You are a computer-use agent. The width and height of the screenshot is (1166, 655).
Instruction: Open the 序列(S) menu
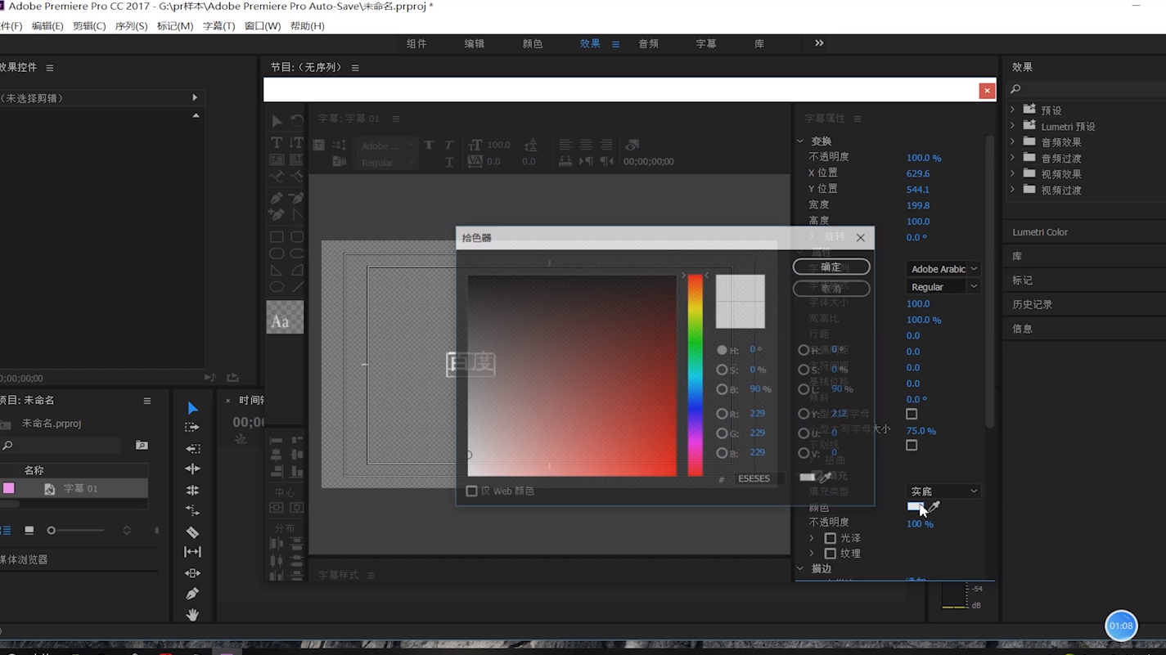[x=131, y=26]
